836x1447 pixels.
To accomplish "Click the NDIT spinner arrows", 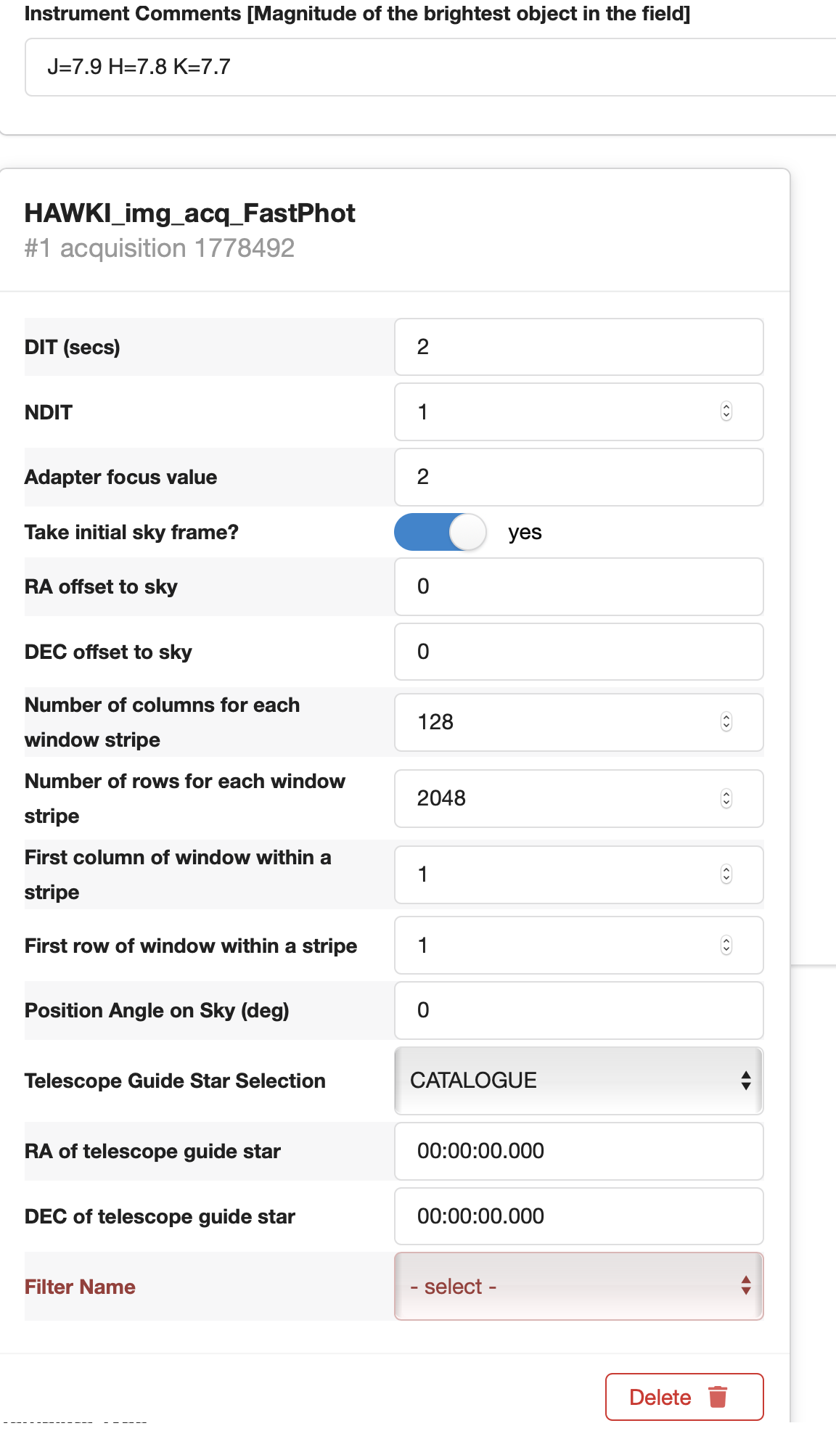I will [726, 411].
